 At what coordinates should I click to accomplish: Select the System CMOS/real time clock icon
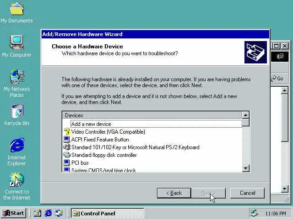coord(66,170)
